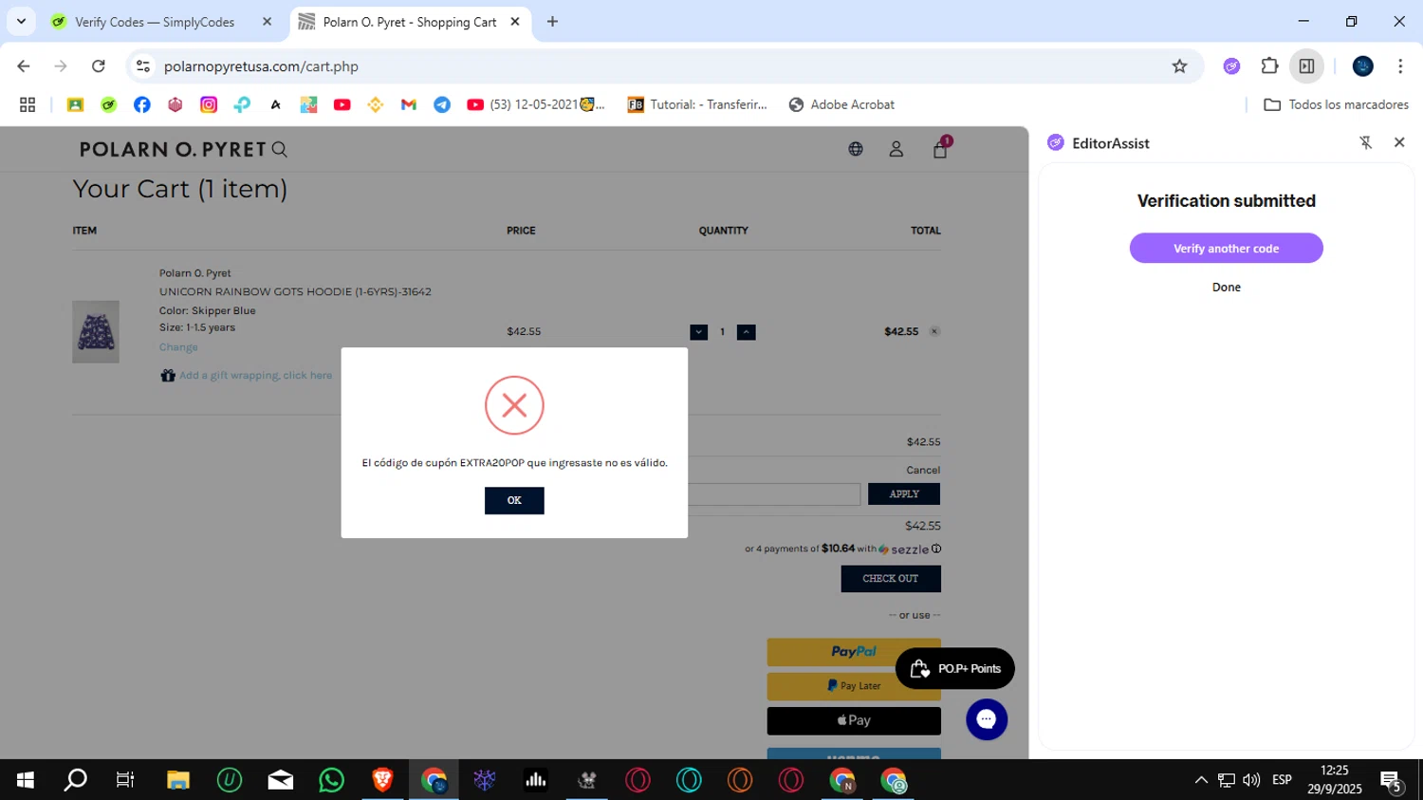The width and height of the screenshot is (1423, 800).
Task: Open the account profile icon
Action: coord(896,149)
